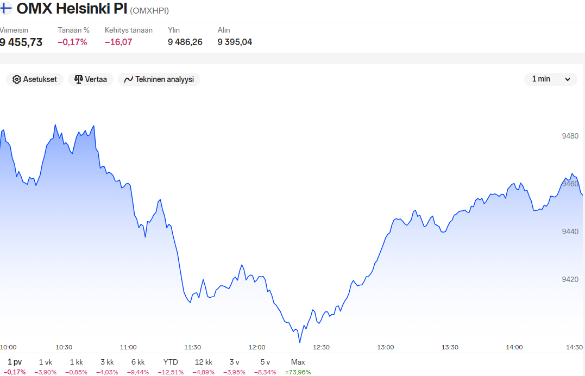585x376 pixels.
Task: Select the 1 kk time range tab
Action: [77, 366]
